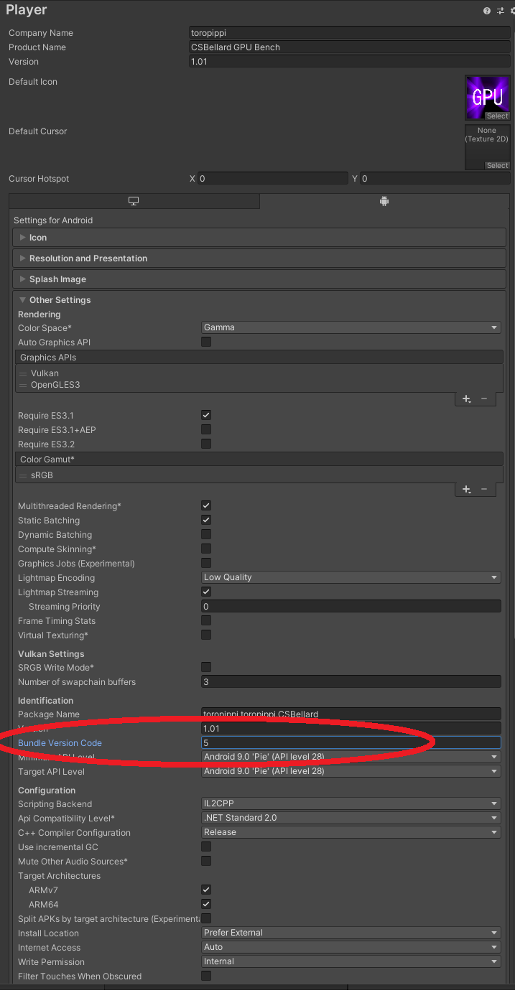515x993 pixels.
Task: Open the Scripting Backend dropdown
Action: pyautogui.click(x=351, y=803)
